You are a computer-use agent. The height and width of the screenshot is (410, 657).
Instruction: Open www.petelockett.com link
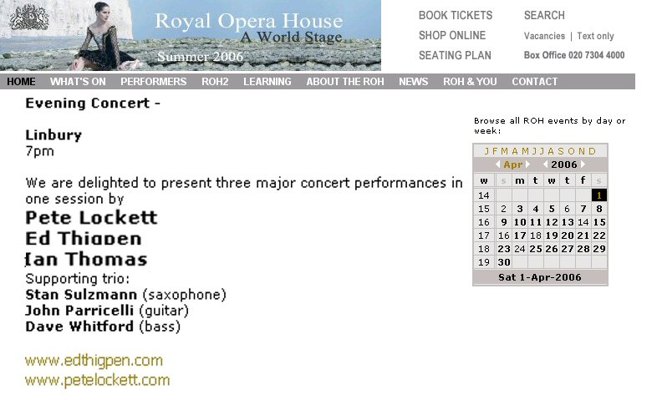[97, 381]
